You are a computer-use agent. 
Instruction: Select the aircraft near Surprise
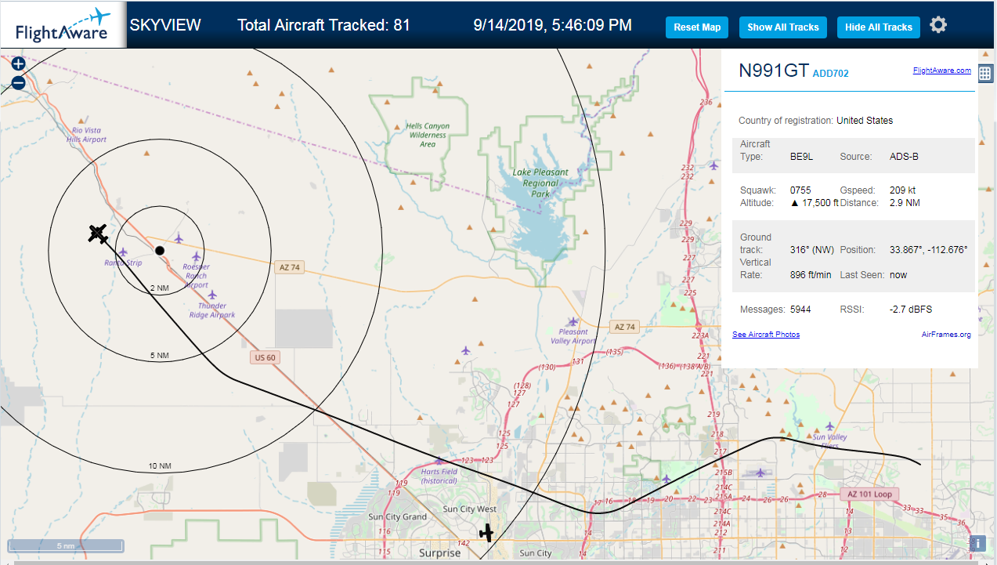point(487,533)
